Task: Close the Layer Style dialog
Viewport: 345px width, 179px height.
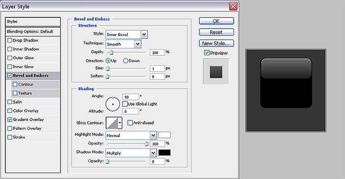Action: [x=233, y=6]
